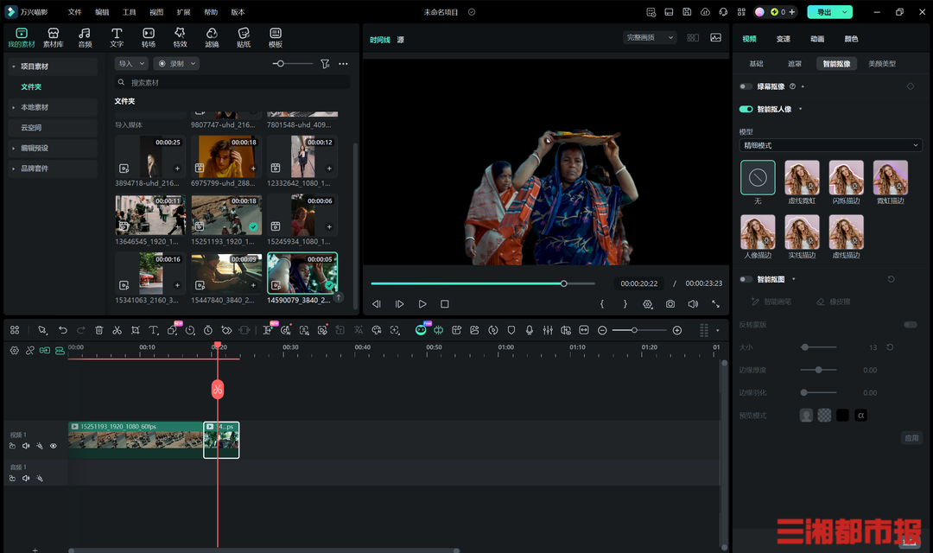The height and width of the screenshot is (553, 933).
Task: Select the 云空间 sidebar entry
Action: click(x=31, y=128)
